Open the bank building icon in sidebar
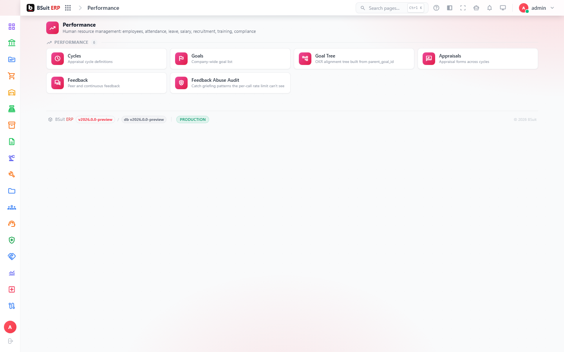Image resolution: width=564 pixels, height=352 pixels. (x=12, y=43)
